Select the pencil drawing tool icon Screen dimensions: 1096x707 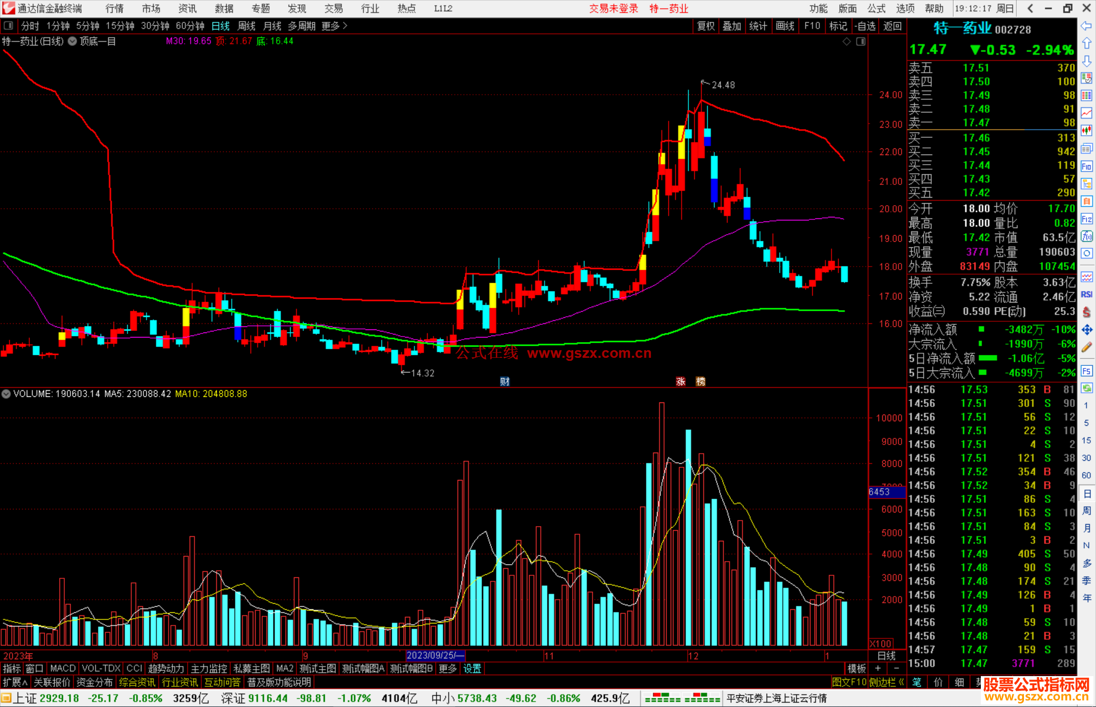[x=1086, y=347]
